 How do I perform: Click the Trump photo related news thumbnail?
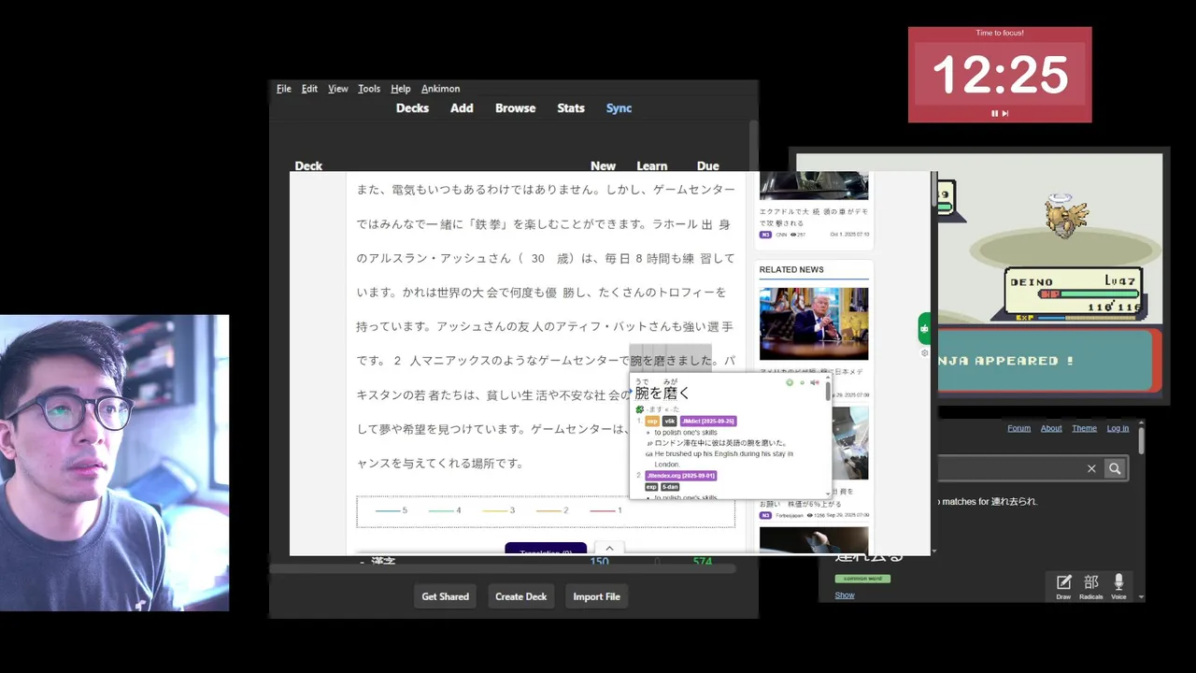point(814,323)
